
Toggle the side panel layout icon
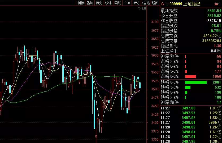click(144, 8)
